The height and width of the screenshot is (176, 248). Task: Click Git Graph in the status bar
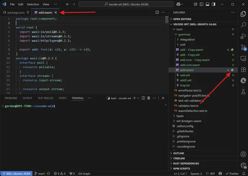click(x=84, y=173)
